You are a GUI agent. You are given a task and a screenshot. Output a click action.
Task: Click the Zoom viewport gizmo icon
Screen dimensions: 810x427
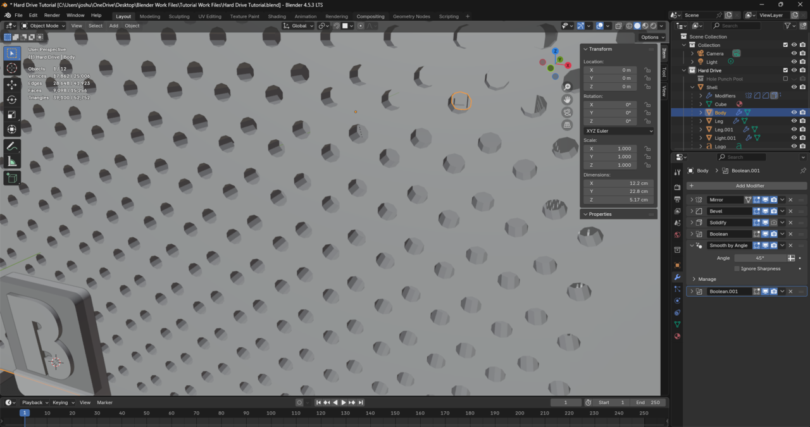[568, 87]
